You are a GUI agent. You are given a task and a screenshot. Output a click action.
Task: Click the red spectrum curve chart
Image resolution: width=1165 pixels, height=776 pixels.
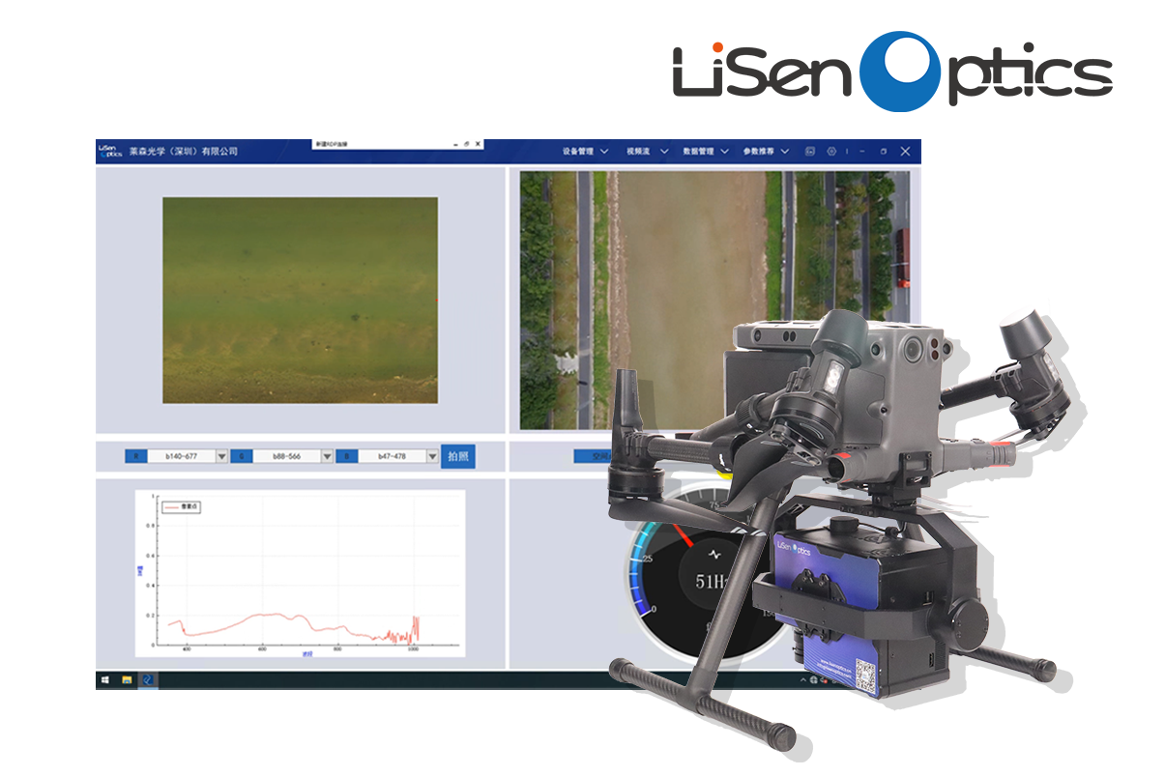300,574
